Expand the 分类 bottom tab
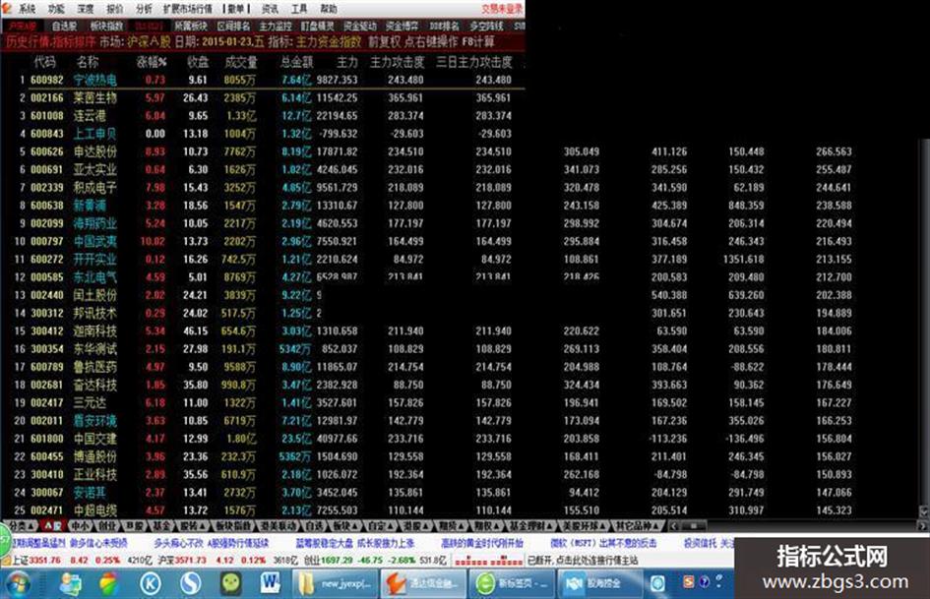This screenshot has height=599, width=930. click(x=20, y=526)
